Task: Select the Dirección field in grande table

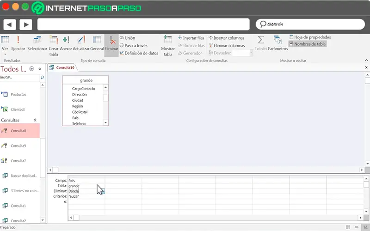Action: (79, 95)
